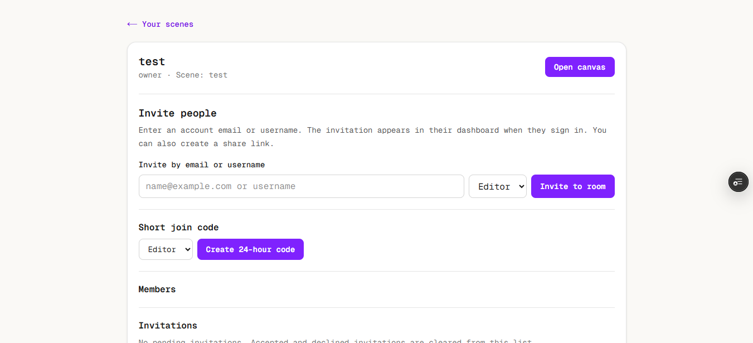The height and width of the screenshot is (343, 753).
Task: Click the 'Enter an account email' description text
Action: click(x=373, y=137)
